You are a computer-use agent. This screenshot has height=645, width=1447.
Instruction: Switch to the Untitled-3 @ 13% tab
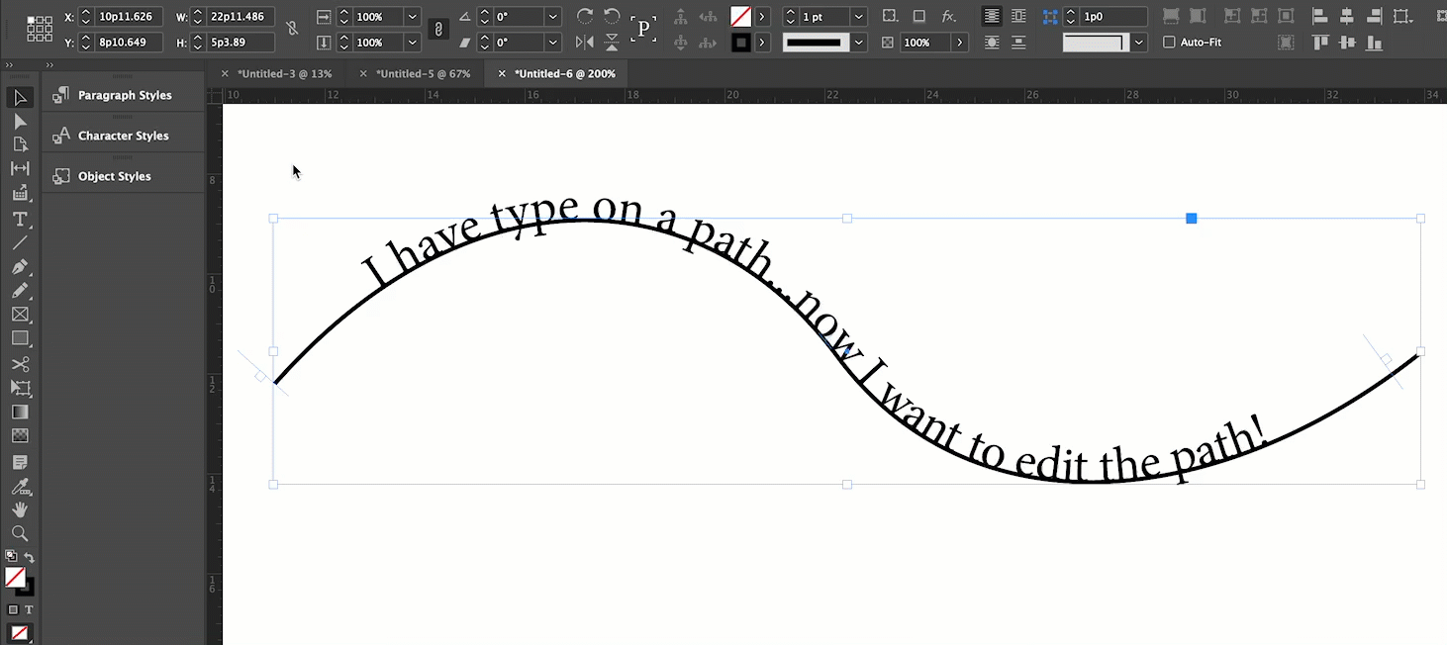pyautogui.click(x=284, y=74)
